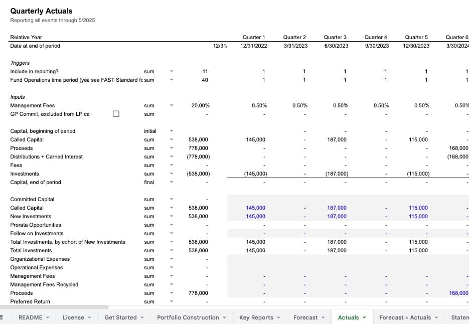The image size is (469, 324).
Task: Open the Get Started tab's menu arrow
Action: coord(142,317)
